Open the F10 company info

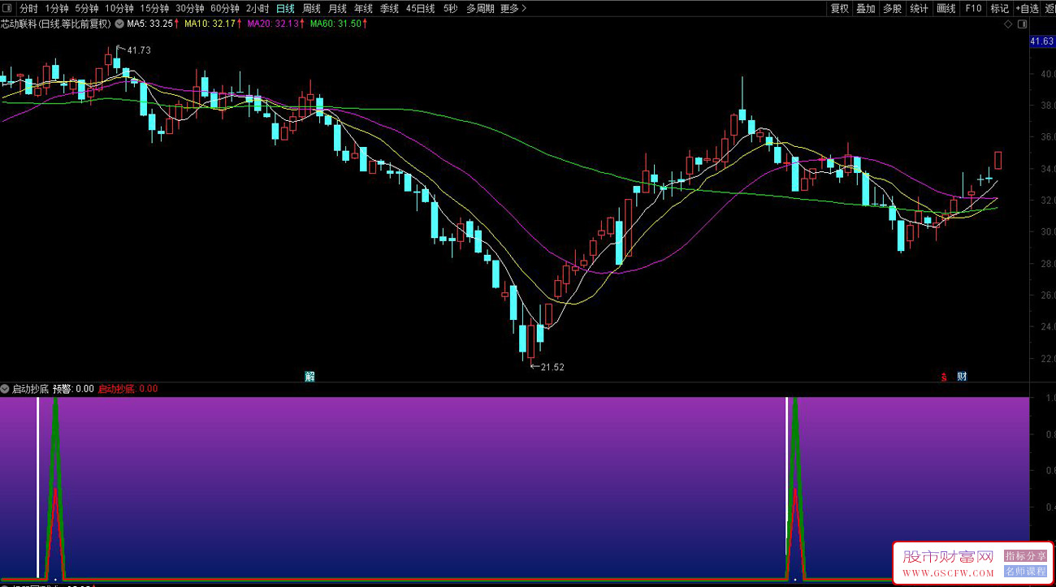click(972, 9)
